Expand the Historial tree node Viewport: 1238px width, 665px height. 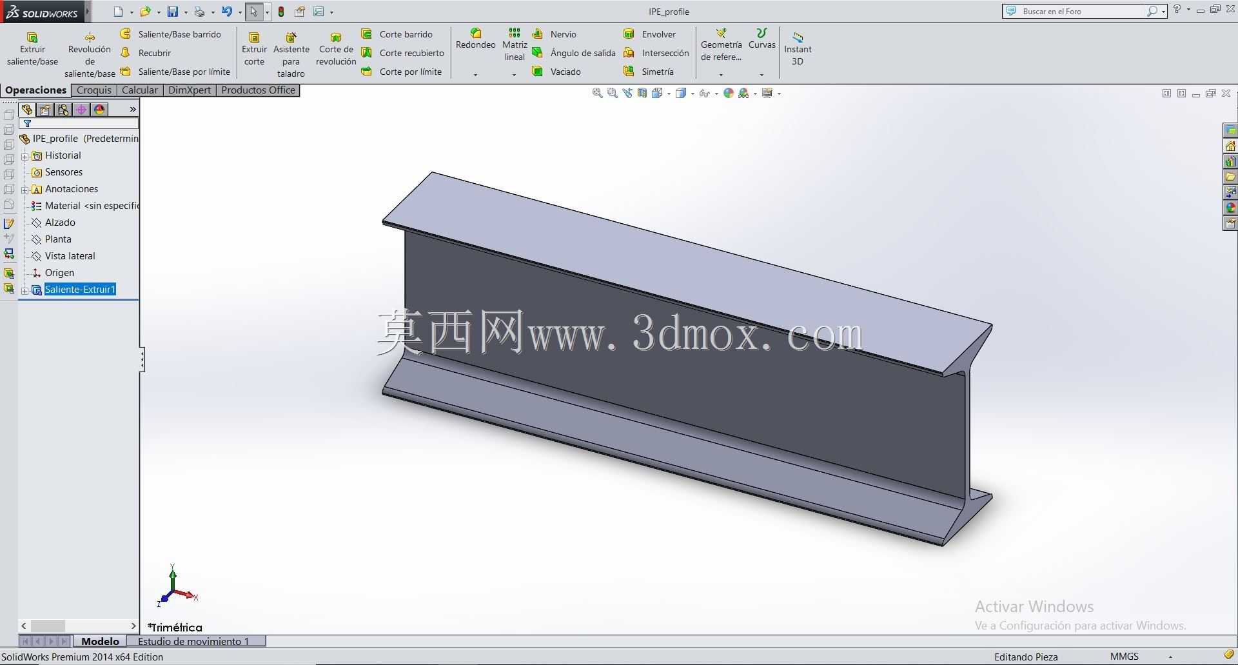click(x=25, y=156)
